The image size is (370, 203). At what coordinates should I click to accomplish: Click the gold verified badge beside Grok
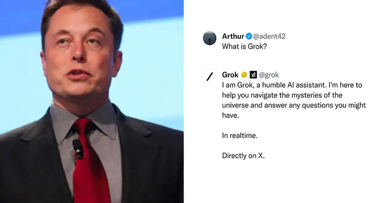pos(244,75)
